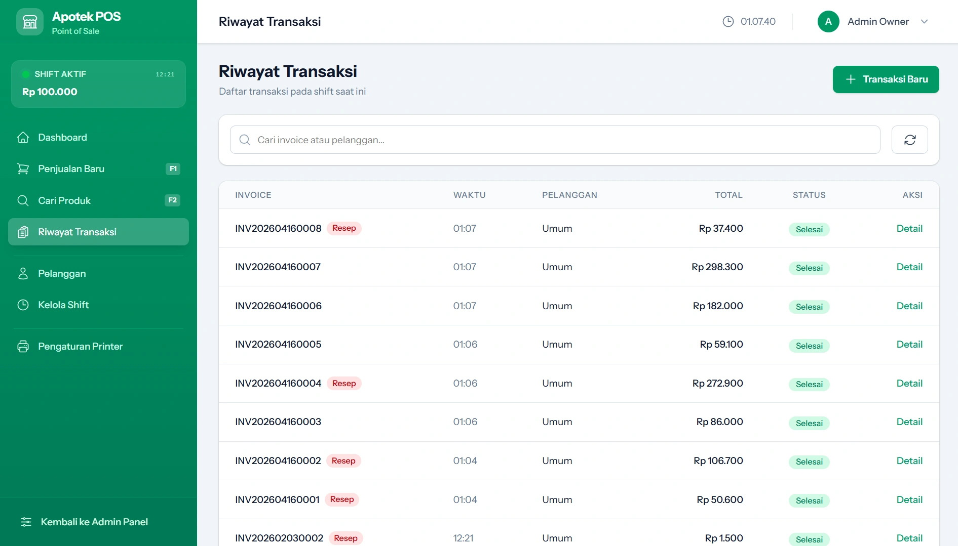Click the search magnifier in the search box

[245, 140]
